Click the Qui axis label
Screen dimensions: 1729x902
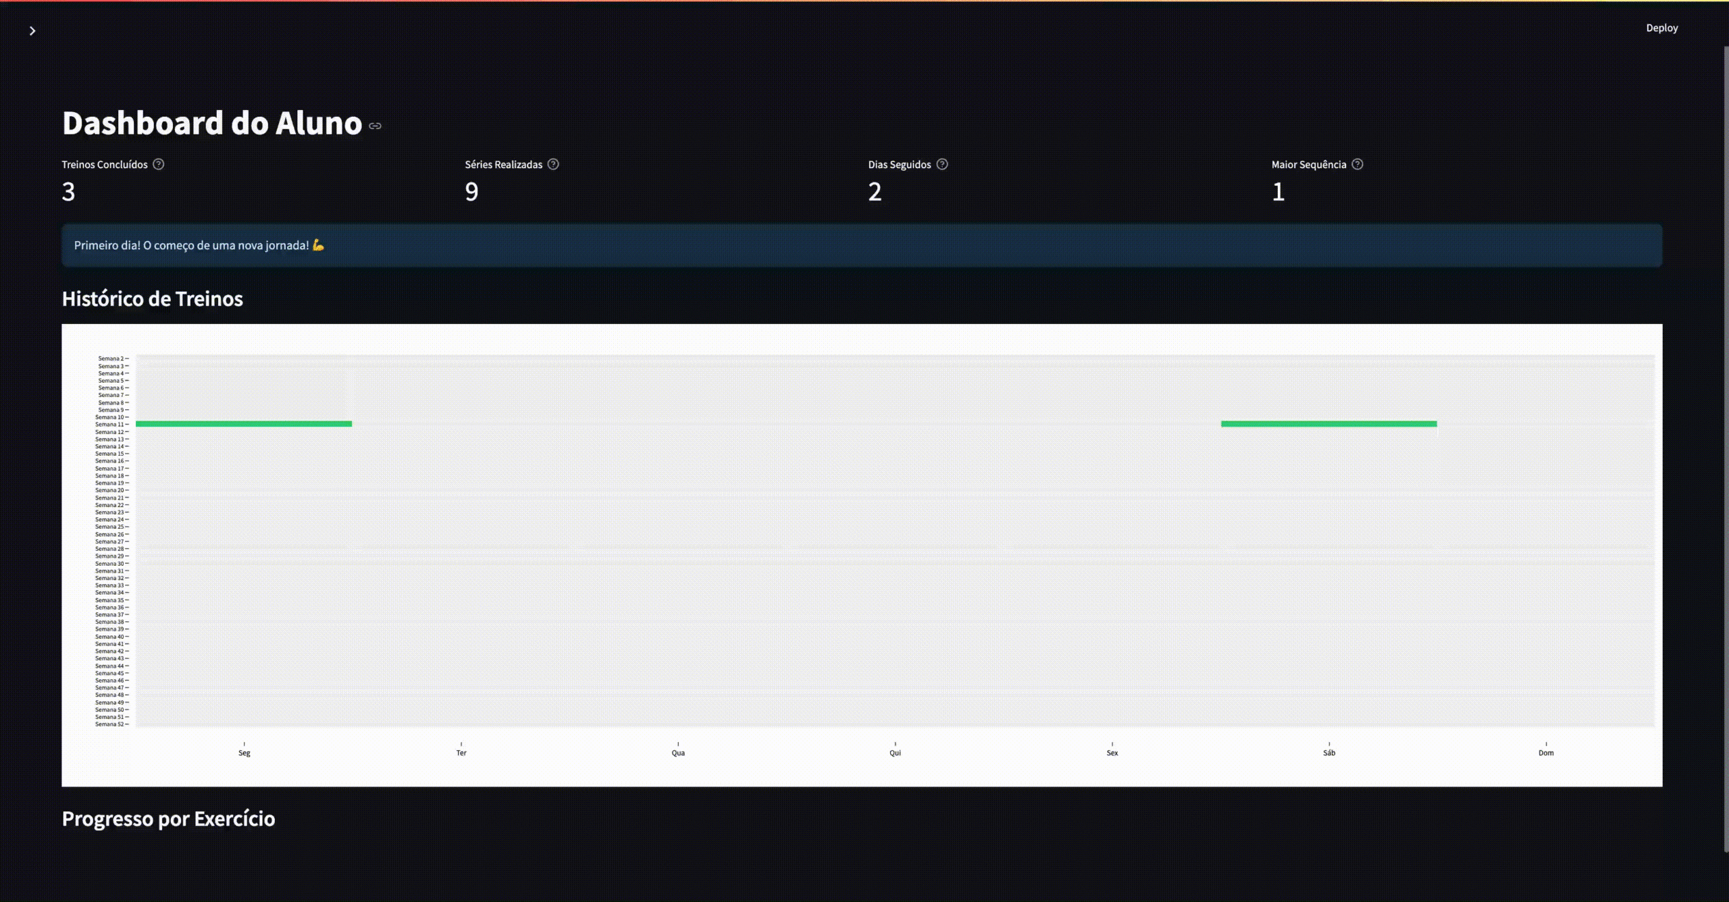click(x=895, y=753)
